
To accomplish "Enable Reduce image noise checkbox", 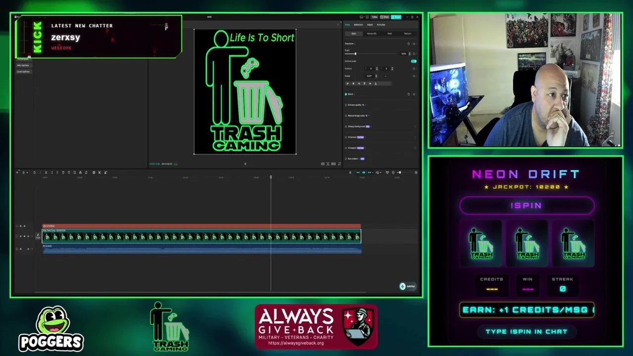I will pyautogui.click(x=346, y=116).
